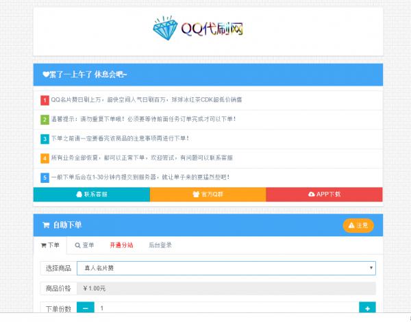Image resolution: width=411 pixels, height=322 pixels.
Task: Go to the 后台登录 tab
Action: [x=160, y=245]
